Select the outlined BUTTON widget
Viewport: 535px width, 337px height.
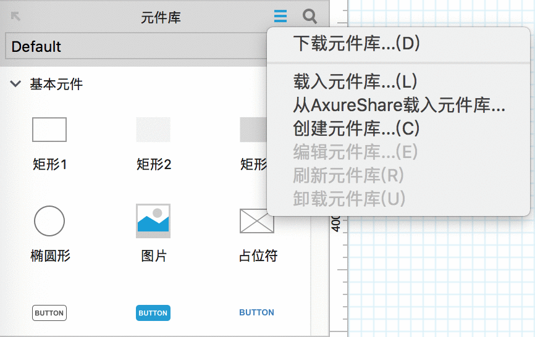[49, 313]
